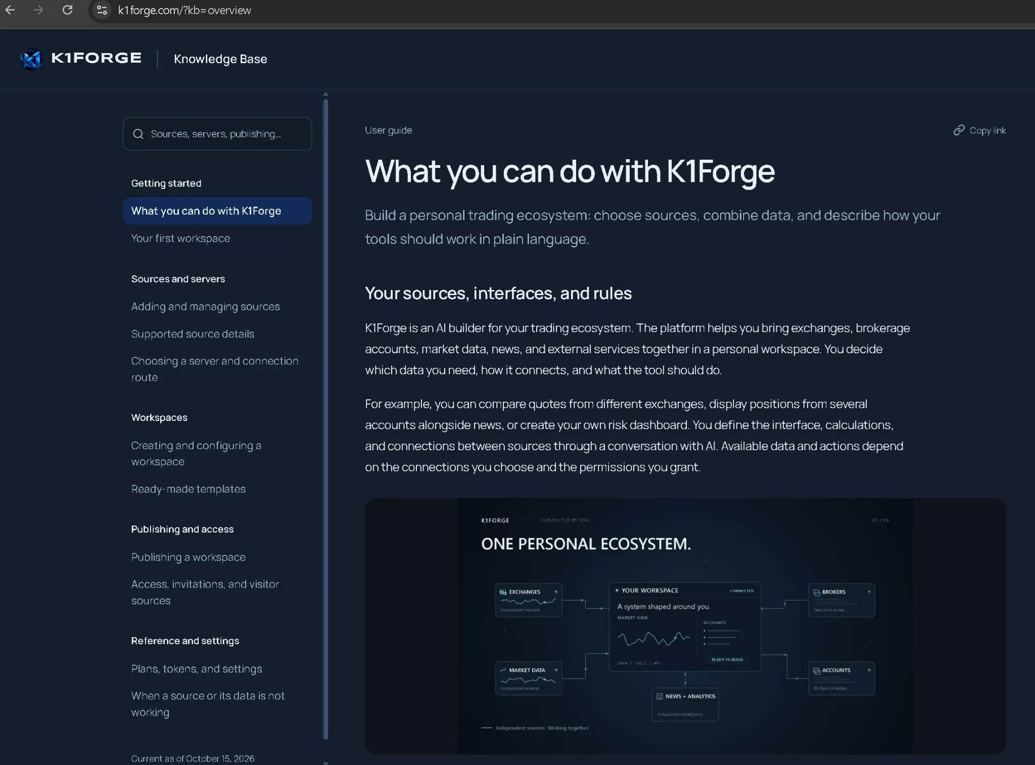Click the sidebar vertical scrollbar
The image size is (1035, 765).
coord(325,419)
